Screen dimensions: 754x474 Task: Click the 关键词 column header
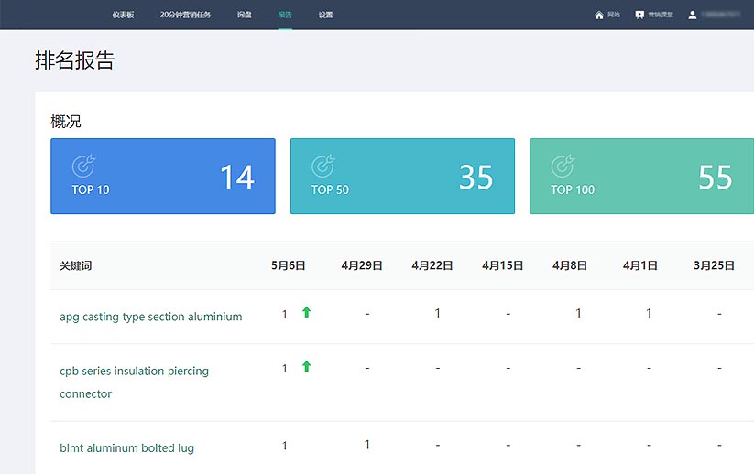pos(75,265)
